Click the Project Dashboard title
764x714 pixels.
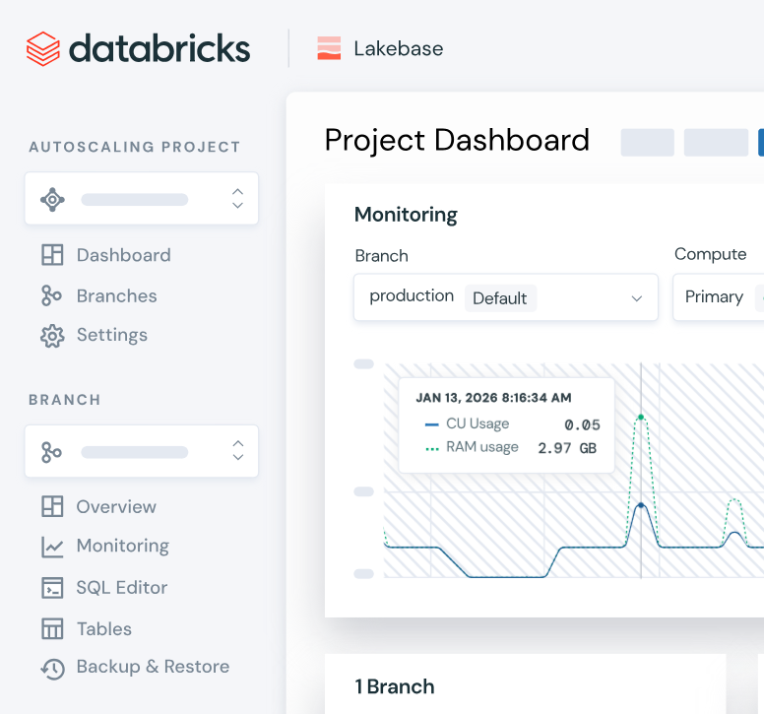point(457,141)
